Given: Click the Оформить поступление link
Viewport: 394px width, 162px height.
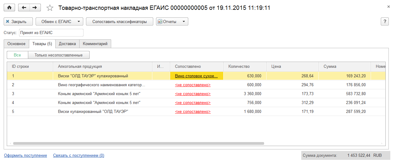Looking at the screenshot, I should tap(25, 156).
